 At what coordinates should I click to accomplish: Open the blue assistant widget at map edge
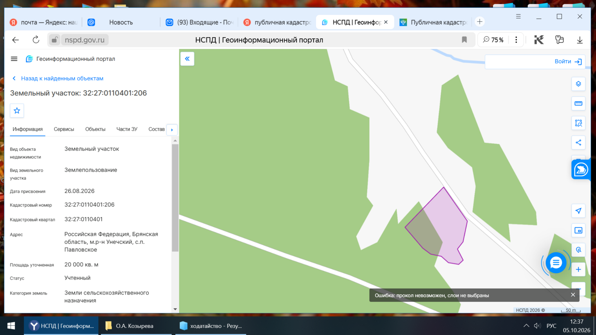(580, 170)
